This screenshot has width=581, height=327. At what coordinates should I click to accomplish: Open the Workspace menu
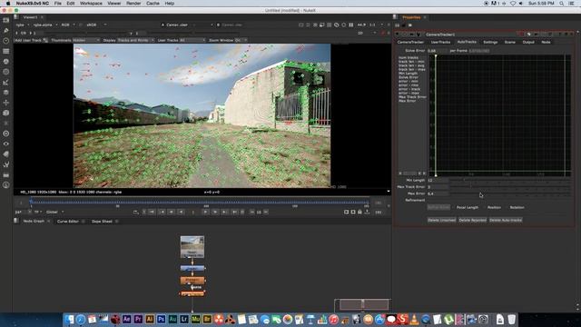91,4
